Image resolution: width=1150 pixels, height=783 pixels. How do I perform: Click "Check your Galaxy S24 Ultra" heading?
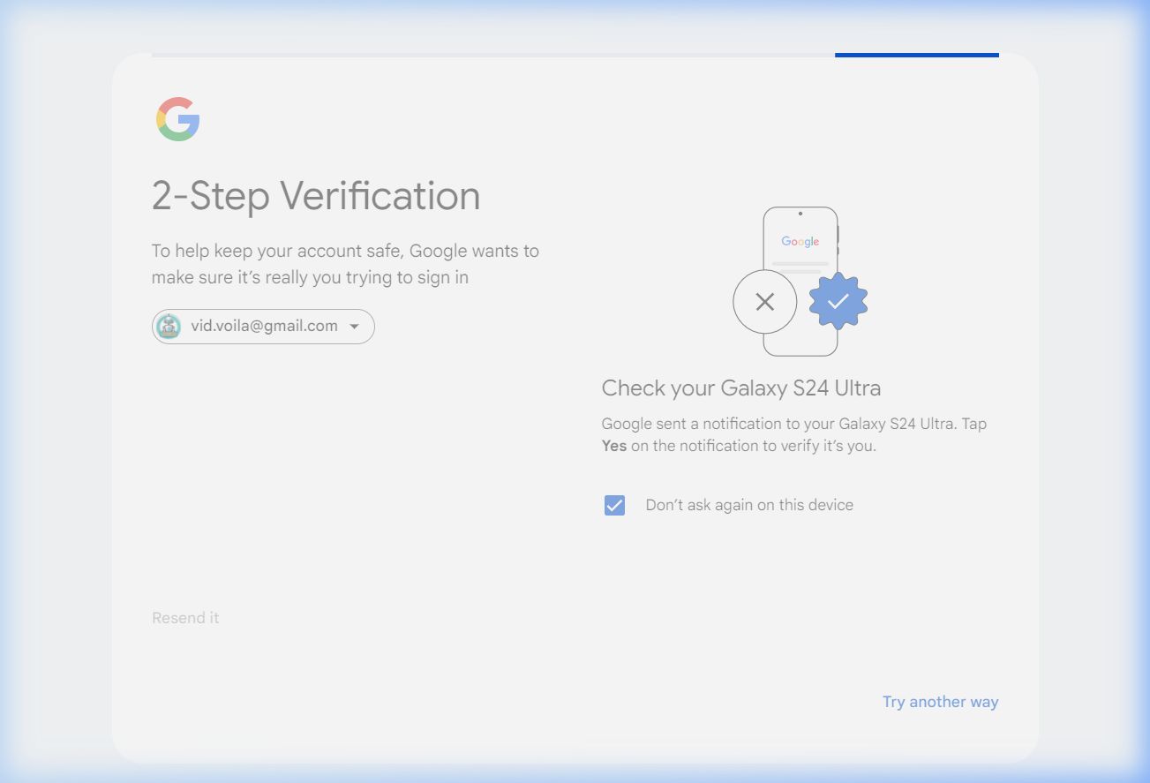click(740, 388)
